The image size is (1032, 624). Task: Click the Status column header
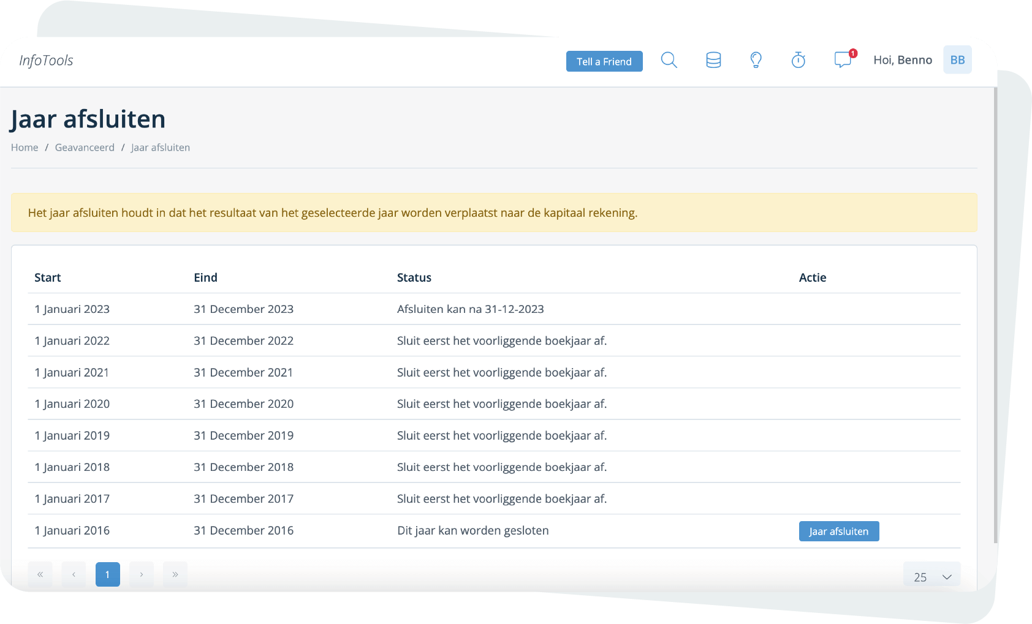tap(414, 277)
